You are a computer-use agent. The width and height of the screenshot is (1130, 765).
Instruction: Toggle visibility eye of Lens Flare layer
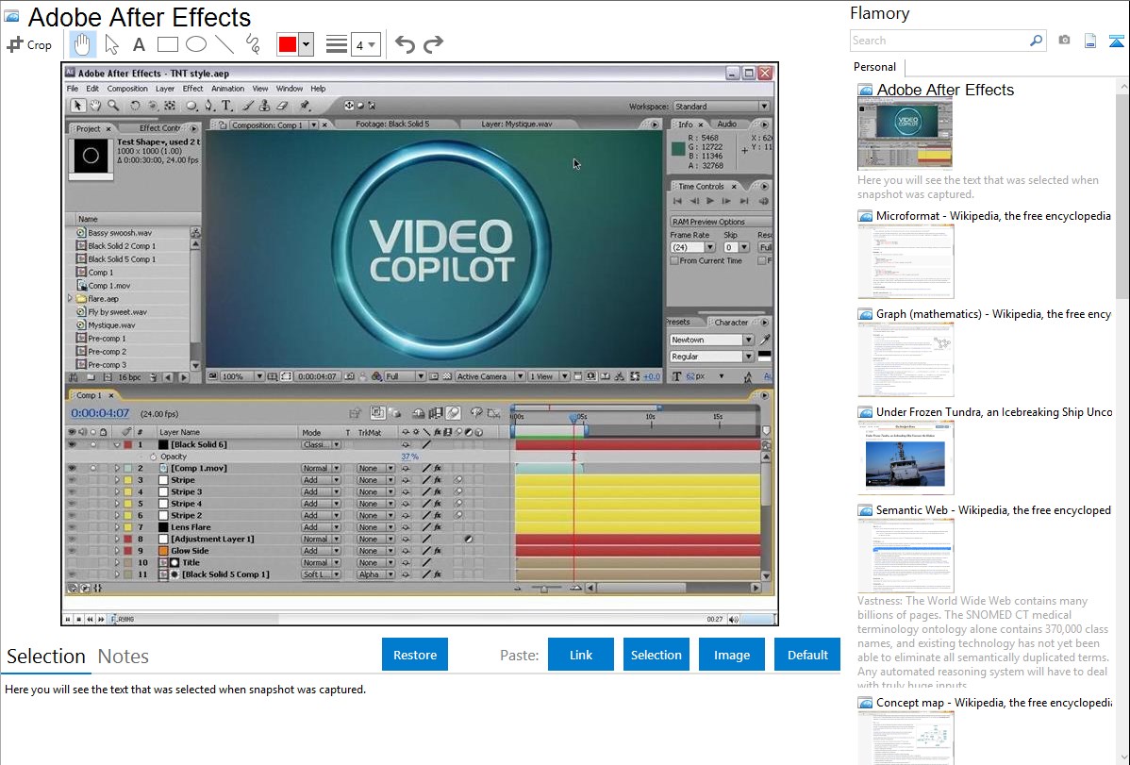pyautogui.click(x=72, y=527)
